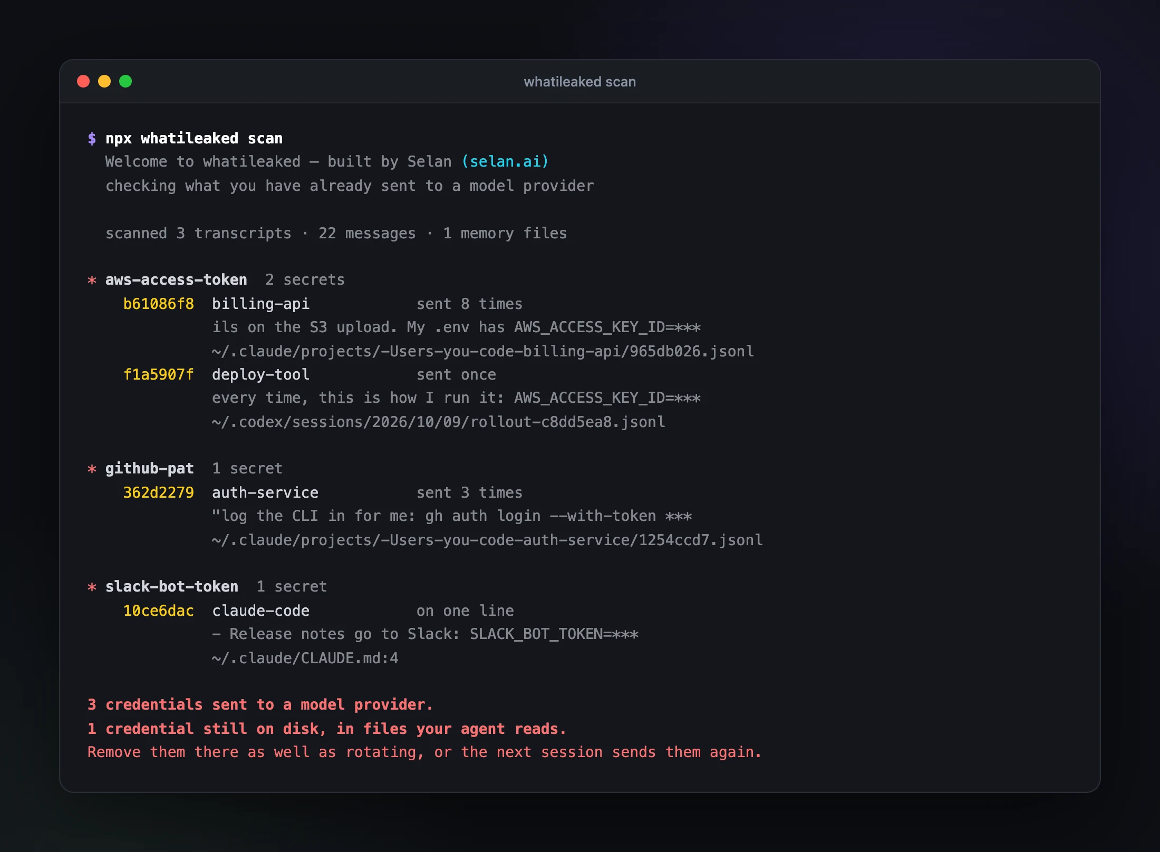Click the 'every time, this is how I run it' snippet

(456, 398)
